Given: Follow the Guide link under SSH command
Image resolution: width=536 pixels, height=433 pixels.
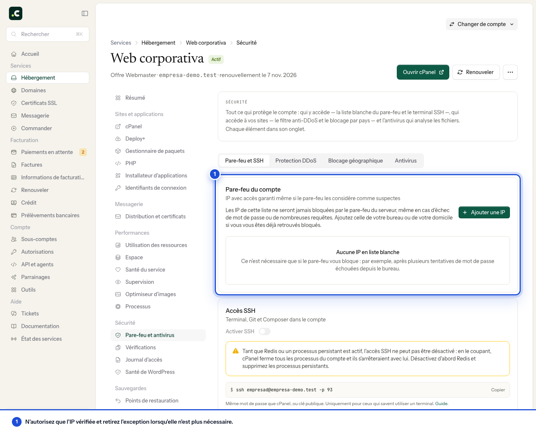Looking at the screenshot, I should pyautogui.click(x=441, y=404).
